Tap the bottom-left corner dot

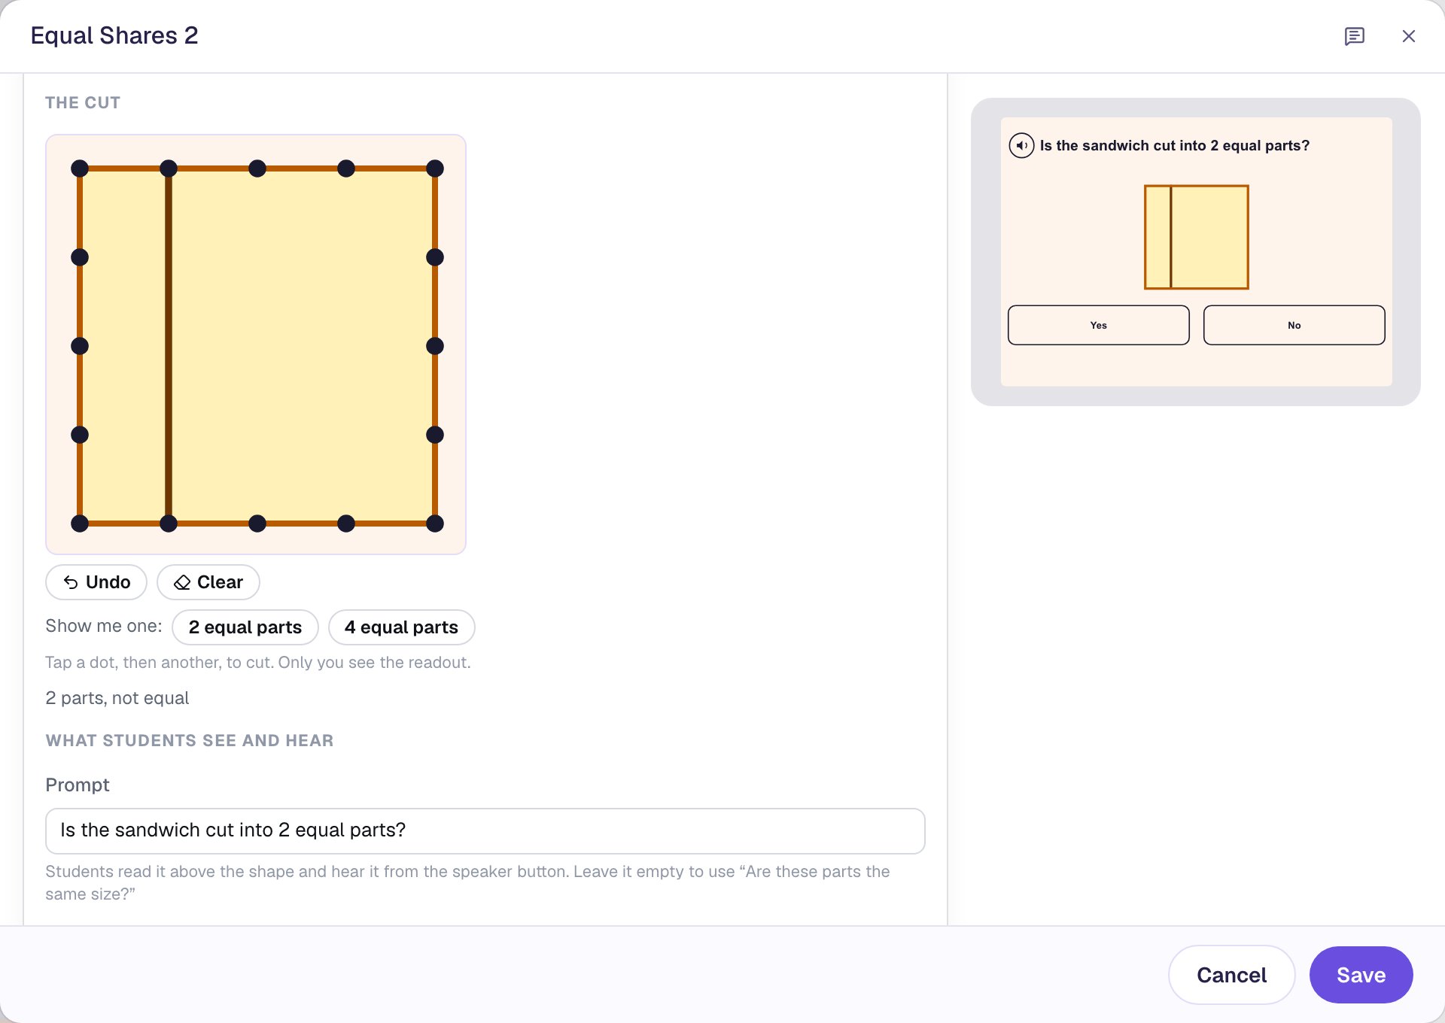point(80,524)
